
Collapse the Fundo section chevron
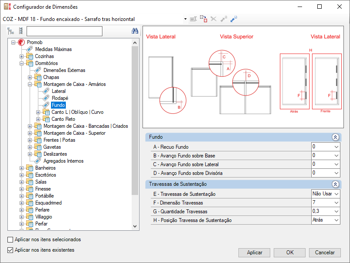tap(335, 137)
